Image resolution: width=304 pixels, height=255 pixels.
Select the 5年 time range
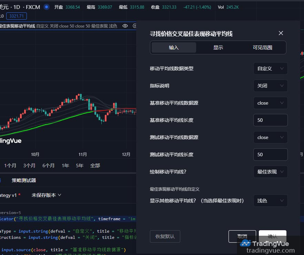point(80,166)
